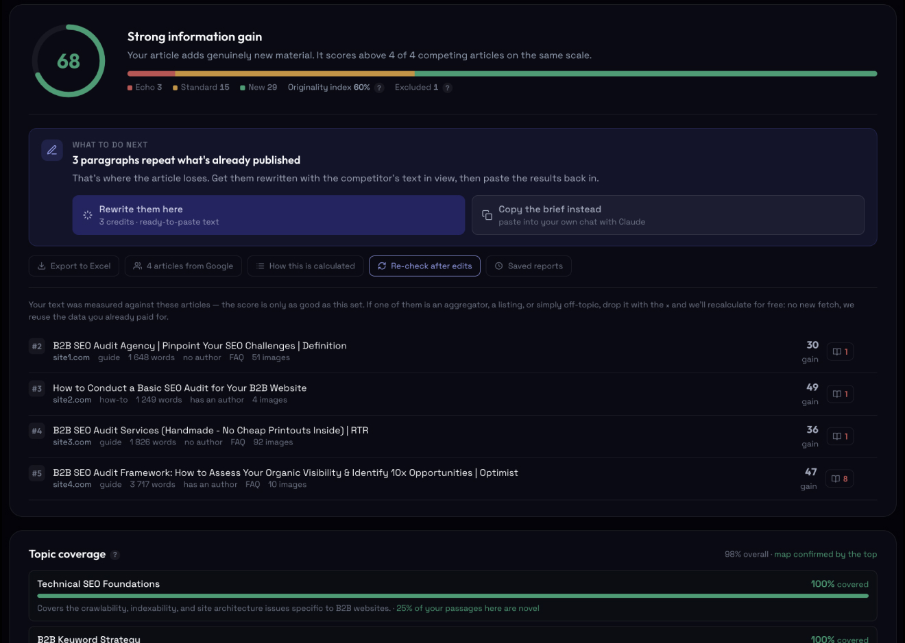Click the 30 gain score

pyautogui.click(x=812, y=345)
